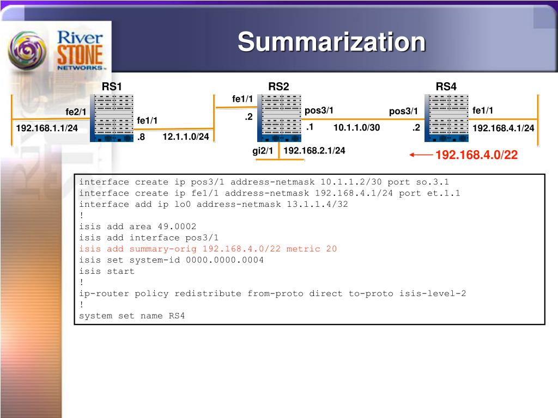
Task: Click RS2's pos3/1 interface label
Action: click(x=319, y=110)
